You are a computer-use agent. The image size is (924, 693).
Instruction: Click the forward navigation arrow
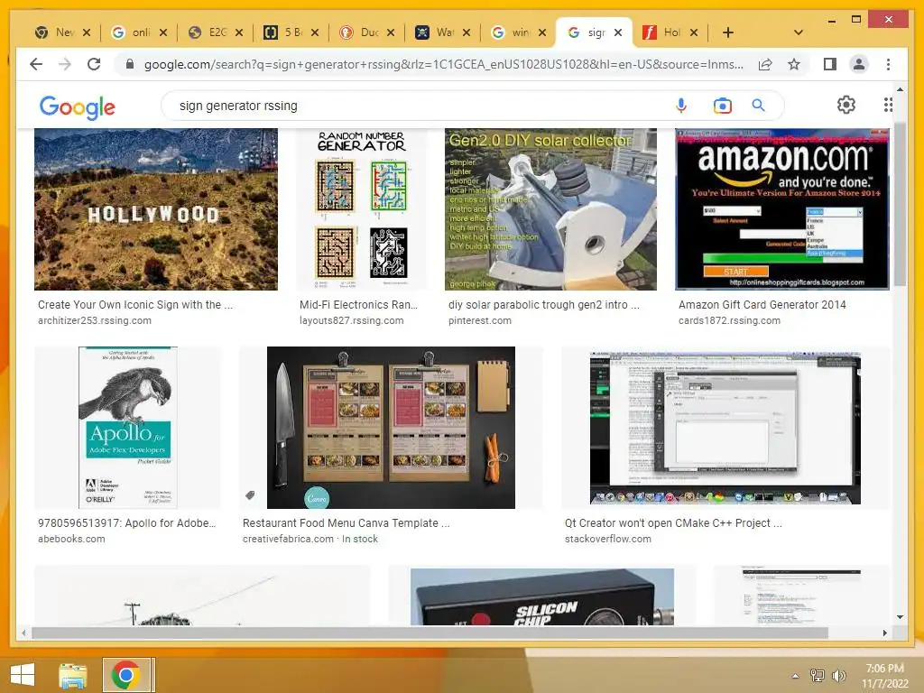pyautogui.click(x=65, y=64)
